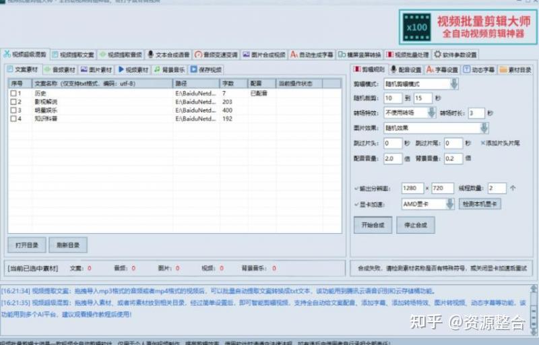Open the 文本合成语音 microphone tab
539x345 pixels.
[169, 55]
